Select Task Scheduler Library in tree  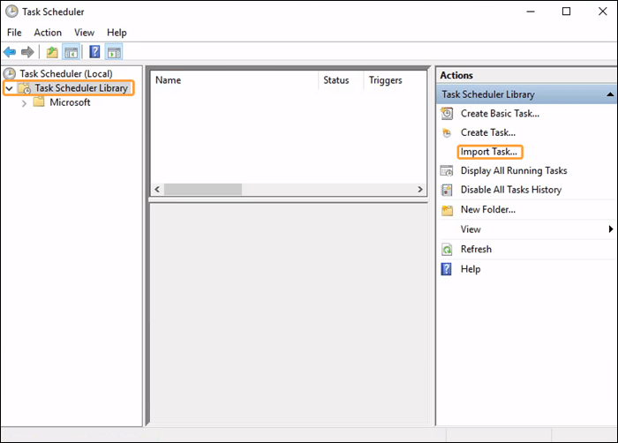coord(81,88)
